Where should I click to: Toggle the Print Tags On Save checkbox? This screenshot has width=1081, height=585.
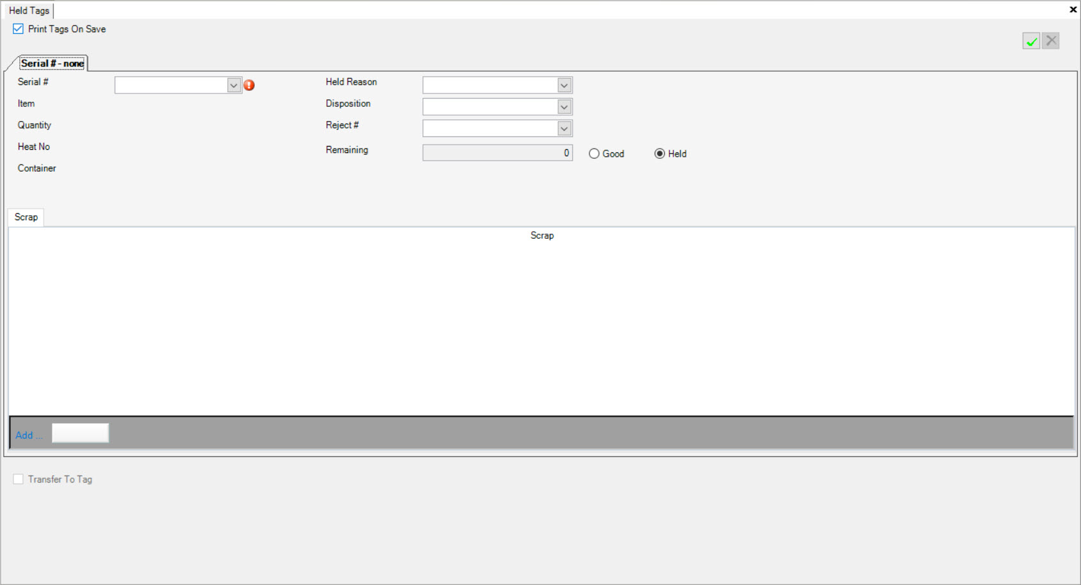click(19, 29)
